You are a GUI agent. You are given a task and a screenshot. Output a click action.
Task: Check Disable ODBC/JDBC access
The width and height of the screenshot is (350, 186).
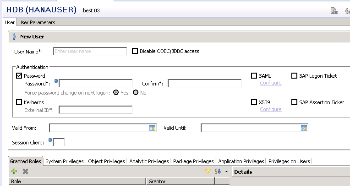pyautogui.click(x=135, y=51)
